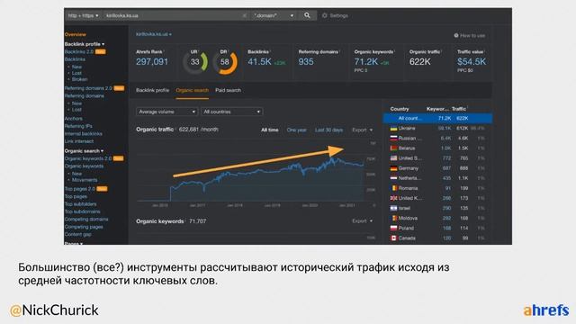Open Backlinks 2.0 in sidebar
The width and height of the screenshot is (576, 324).
point(79,52)
